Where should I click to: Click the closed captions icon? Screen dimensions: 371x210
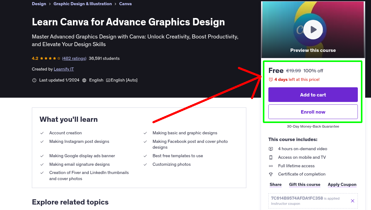[108, 80]
